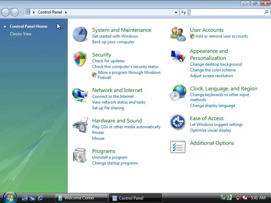Click the Hardware and Sound printer icon
Viewport: 271px width, 203px height.
80,125
